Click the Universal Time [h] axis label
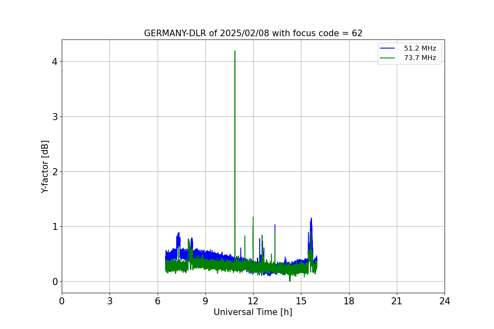Viewport: 494px width, 329px height. (253, 312)
